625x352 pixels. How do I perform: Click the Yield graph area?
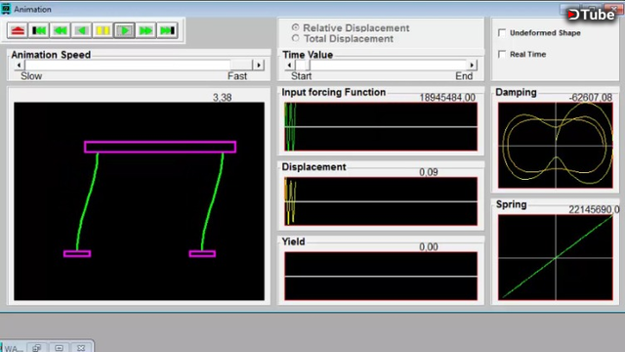381,276
